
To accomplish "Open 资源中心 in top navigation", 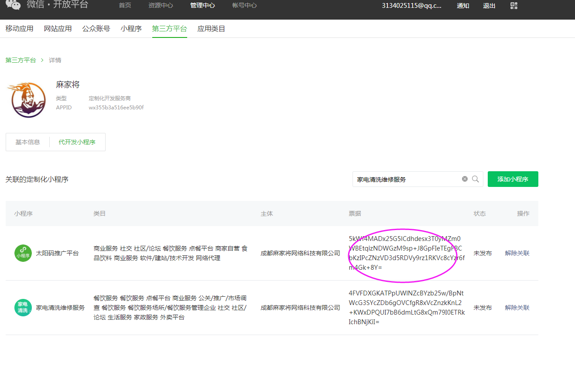I will pos(161,6).
